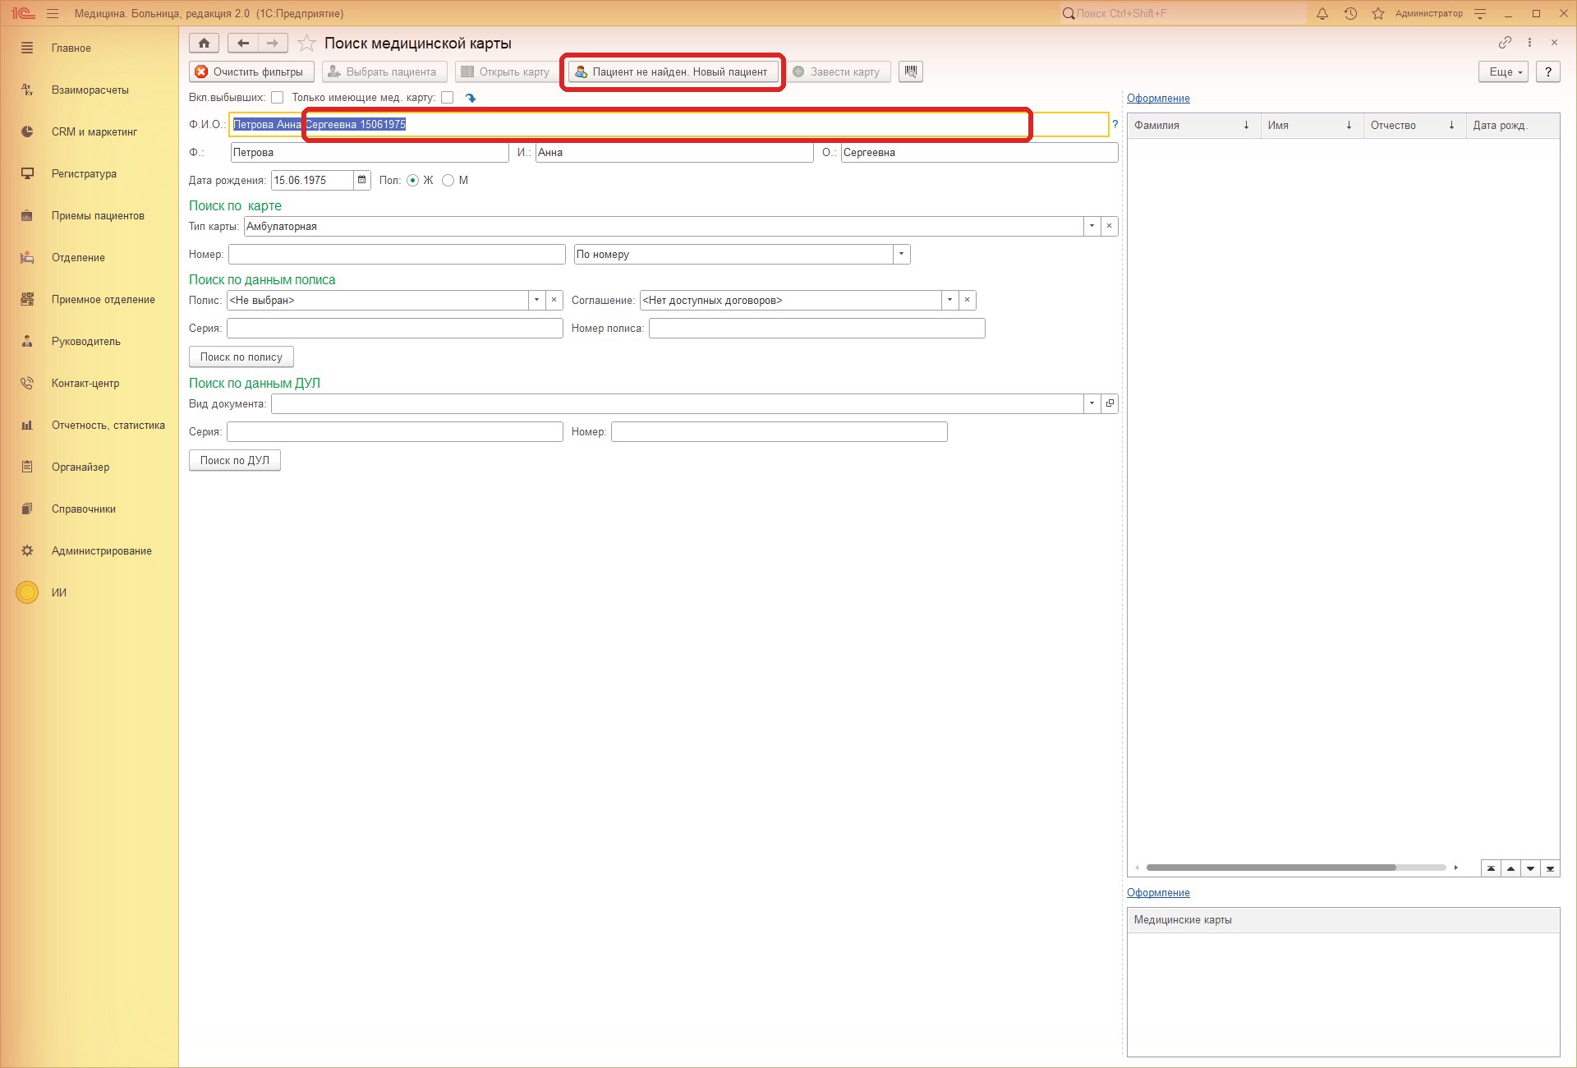1577x1068 pixels.
Task: Clear the card type field
Action: point(1109,226)
